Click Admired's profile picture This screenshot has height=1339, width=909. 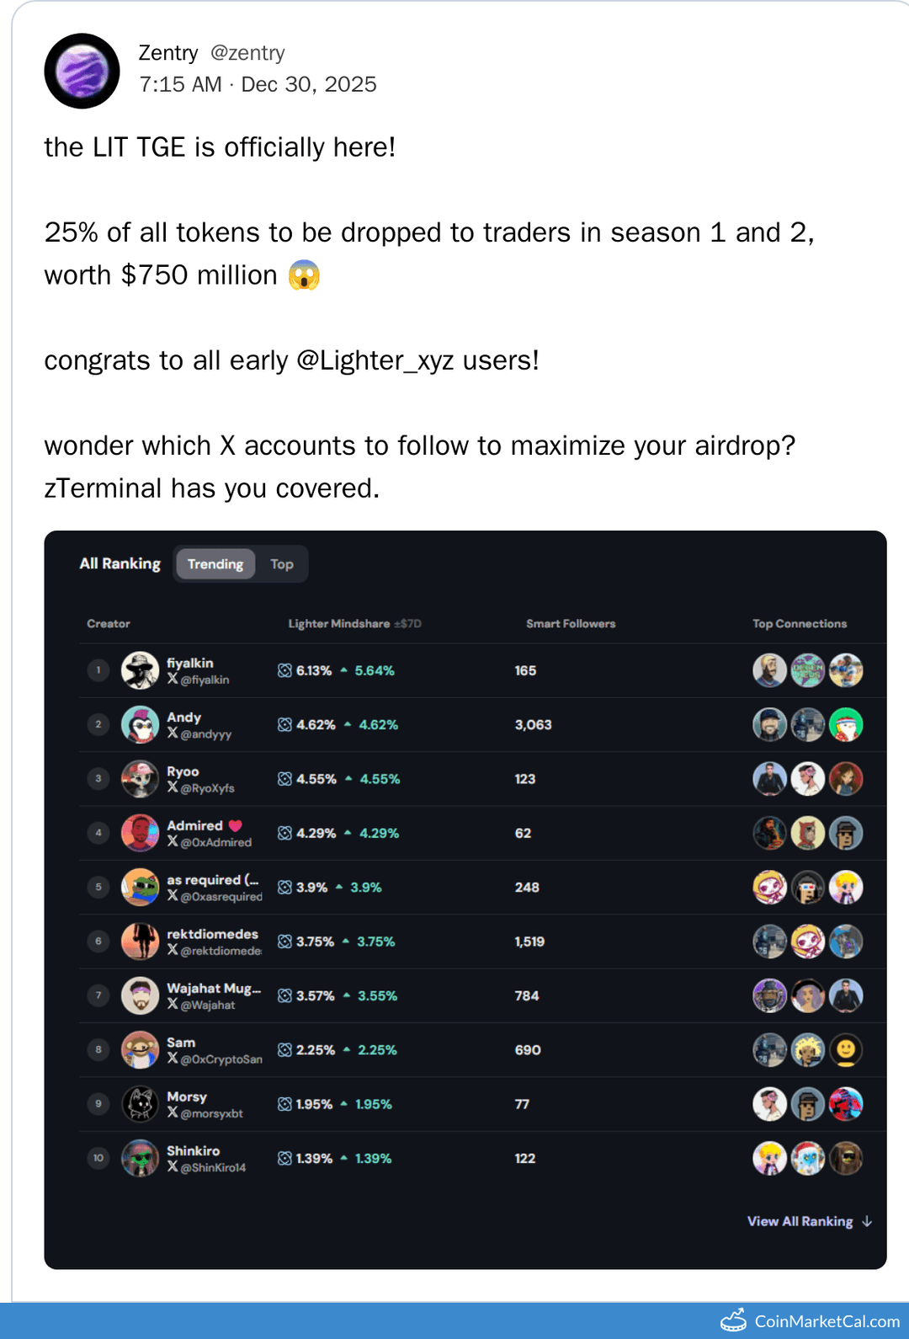(x=140, y=832)
